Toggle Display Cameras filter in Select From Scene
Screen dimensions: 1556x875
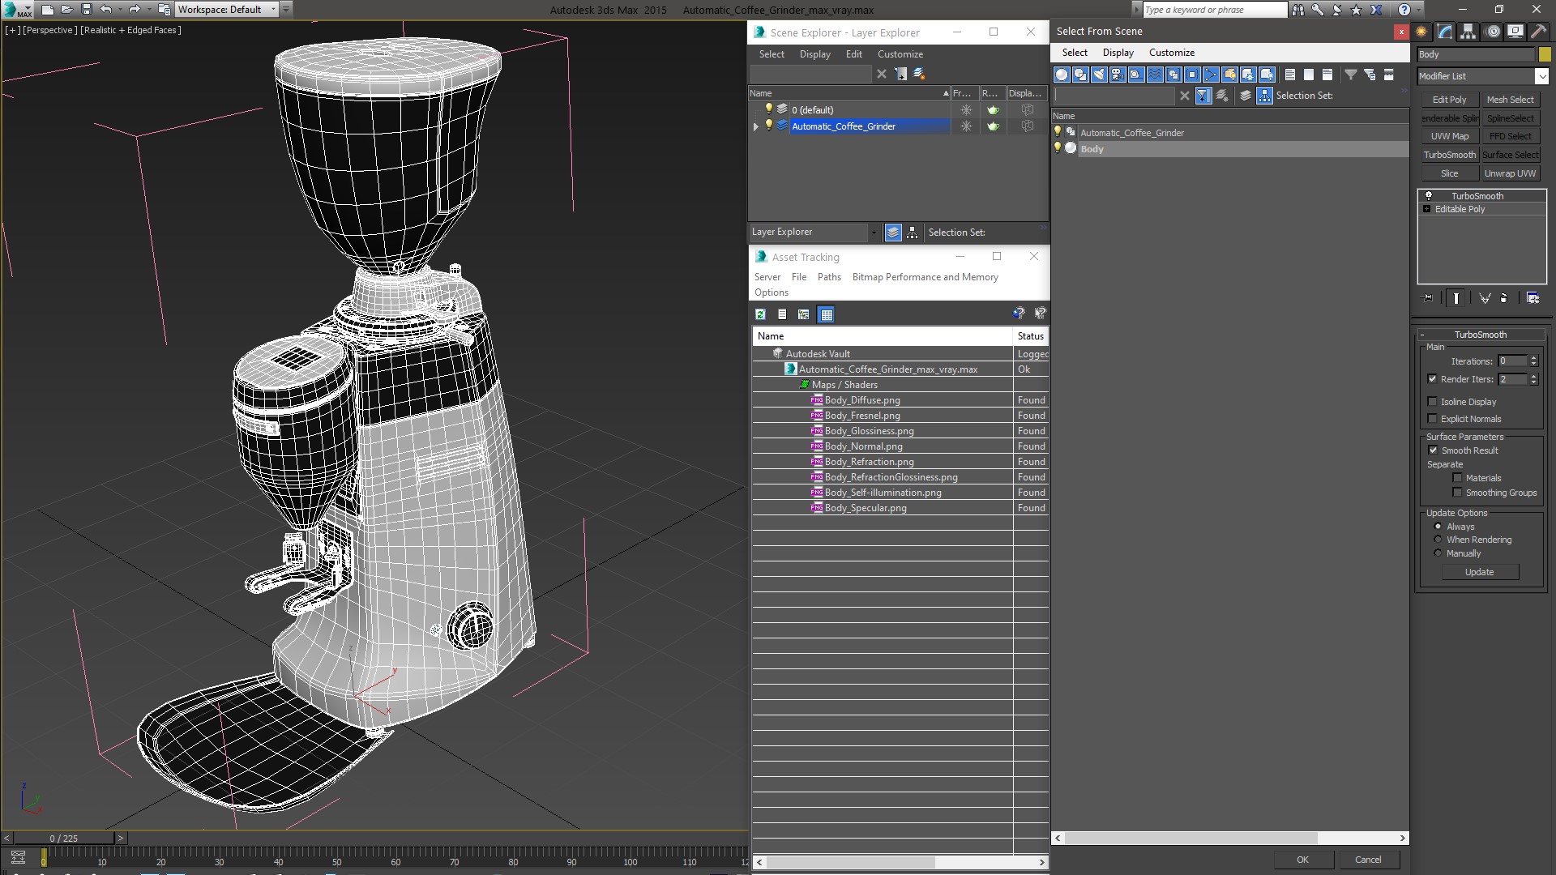(x=1118, y=75)
